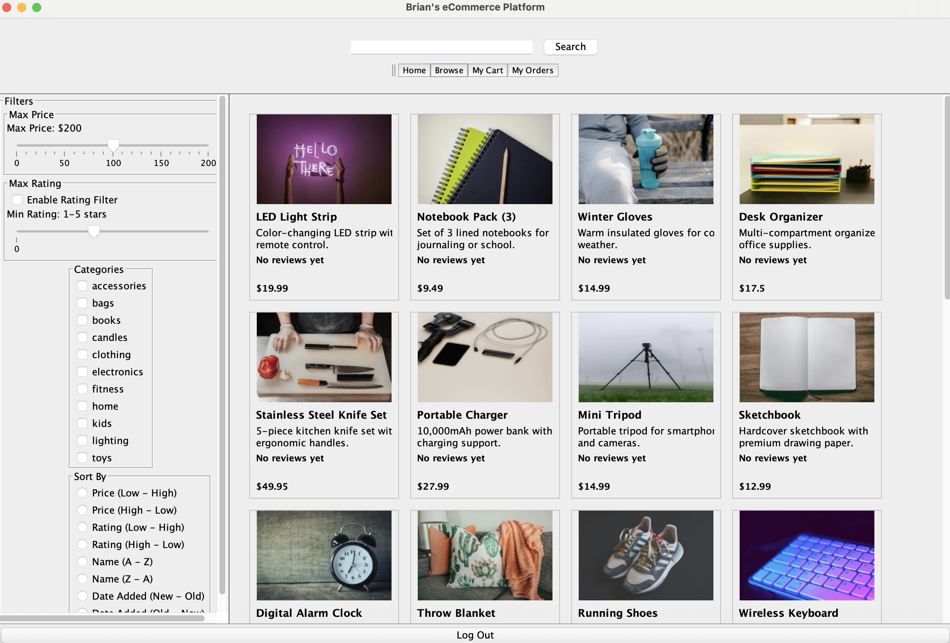Click the Portable Charger product image
This screenshot has height=643, width=950.
pyautogui.click(x=484, y=357)
